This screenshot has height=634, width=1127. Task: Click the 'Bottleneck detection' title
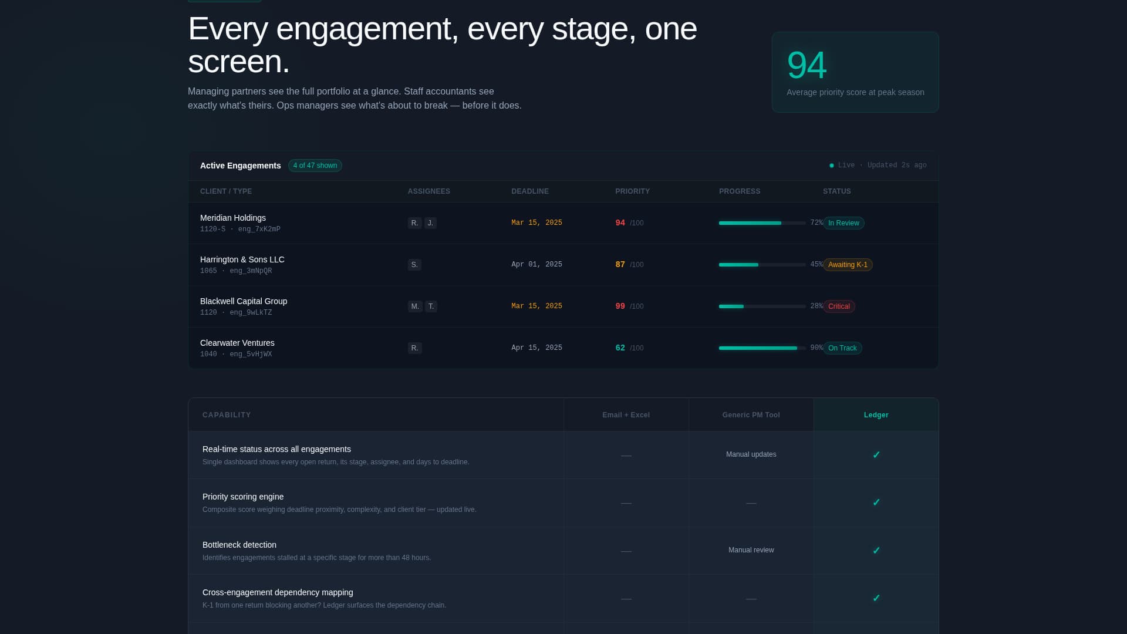pyautogui.click(x=239, y=545)
